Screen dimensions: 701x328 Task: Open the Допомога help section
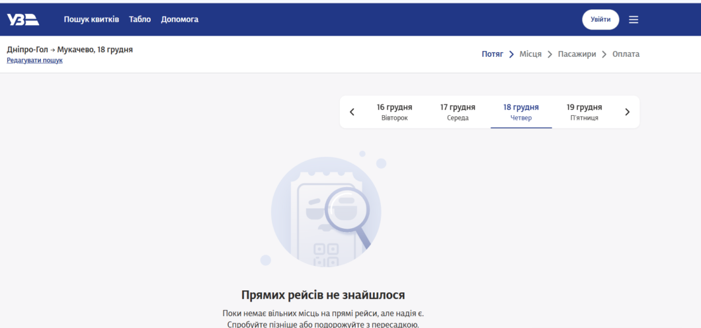click(179, 20)
